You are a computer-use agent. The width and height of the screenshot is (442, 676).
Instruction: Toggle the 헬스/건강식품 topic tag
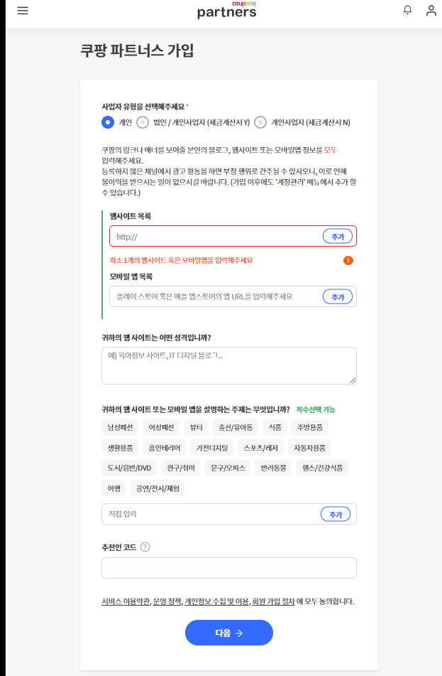[322, 468]
